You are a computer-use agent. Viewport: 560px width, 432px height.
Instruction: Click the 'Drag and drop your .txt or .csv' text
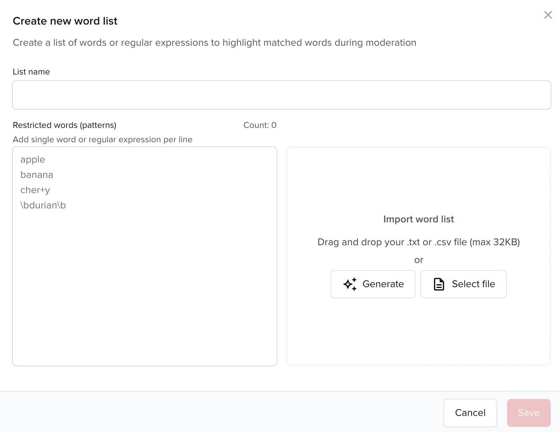(419, 242)
